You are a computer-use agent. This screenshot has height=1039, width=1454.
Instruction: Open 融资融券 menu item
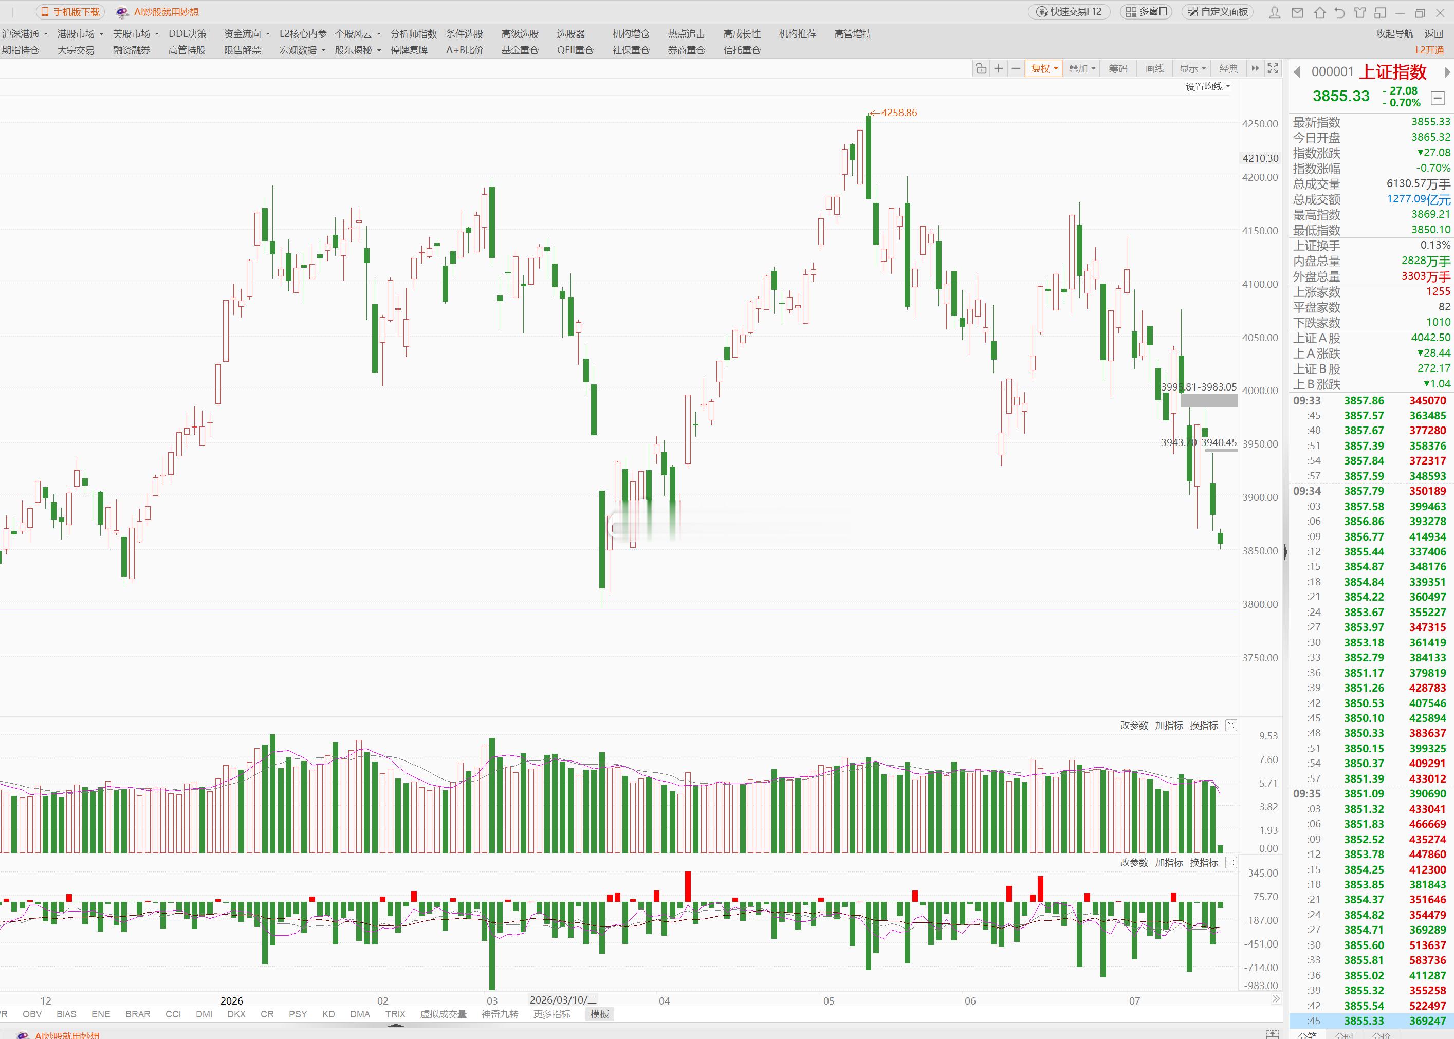pyautogui.click(x=131, y=50)
